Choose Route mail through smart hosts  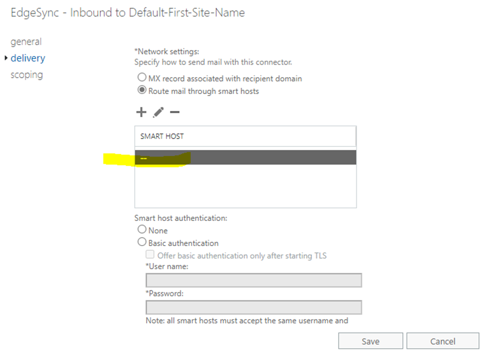coord(142,90)
